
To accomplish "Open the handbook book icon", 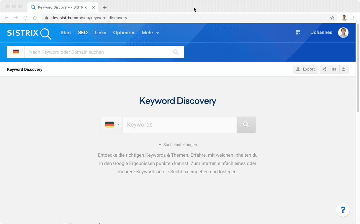I will pyautogui.click(x=334, y=69).
